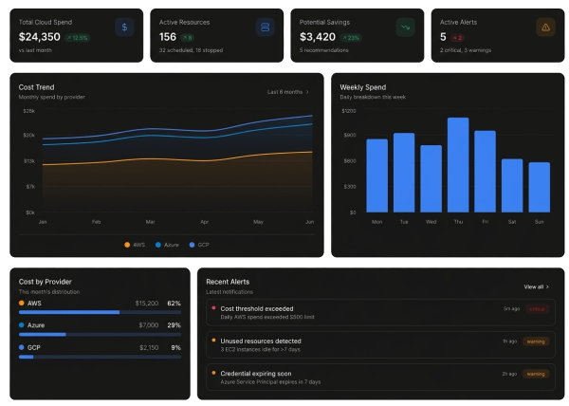Open the Last 6 months range dropdown
Screen dimensions: 569x406
(287, 92)
